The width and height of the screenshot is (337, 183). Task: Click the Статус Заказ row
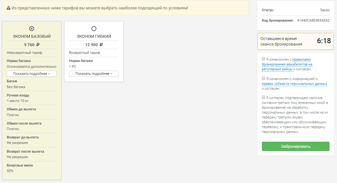(296, 10)
